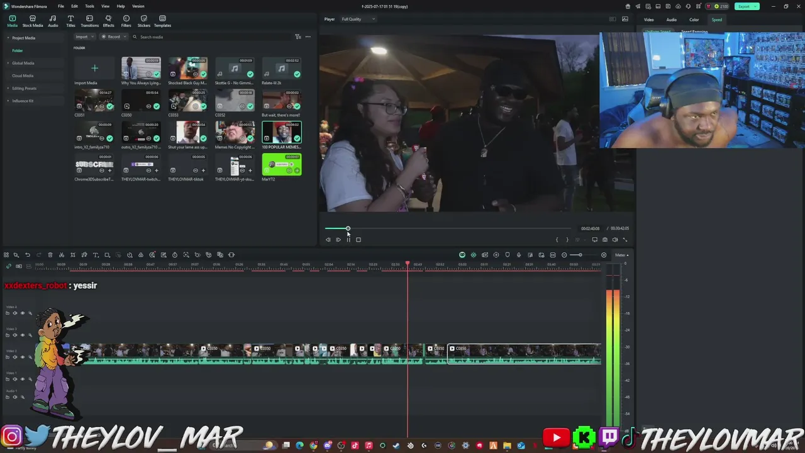The height and width of the screenshot is (453, 805).
Task: Open the Titles panel
Action: (x=70, y=21)
